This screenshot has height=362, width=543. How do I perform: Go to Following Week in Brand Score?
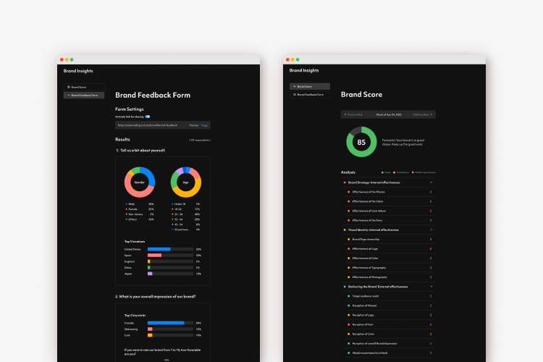click(x=423, y=114)
